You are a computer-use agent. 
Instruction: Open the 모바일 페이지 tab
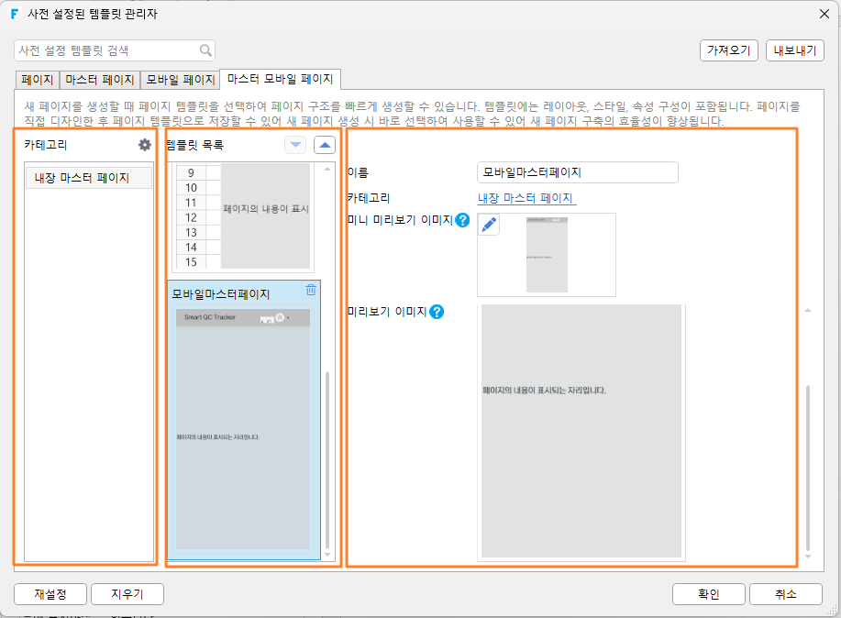coord(181,80)
